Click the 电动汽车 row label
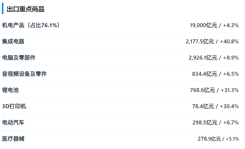This screenshot has width=245, height=149. (13, 122)
